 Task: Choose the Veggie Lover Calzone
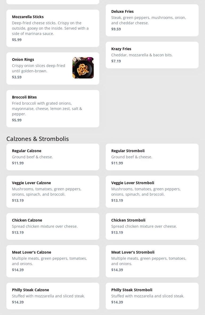pyautogui.click(x=53, y=192)
